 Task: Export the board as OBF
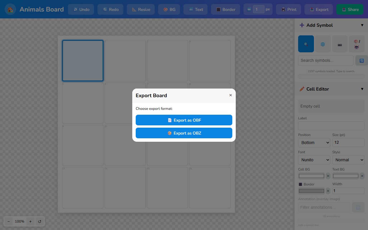point(184,120)
